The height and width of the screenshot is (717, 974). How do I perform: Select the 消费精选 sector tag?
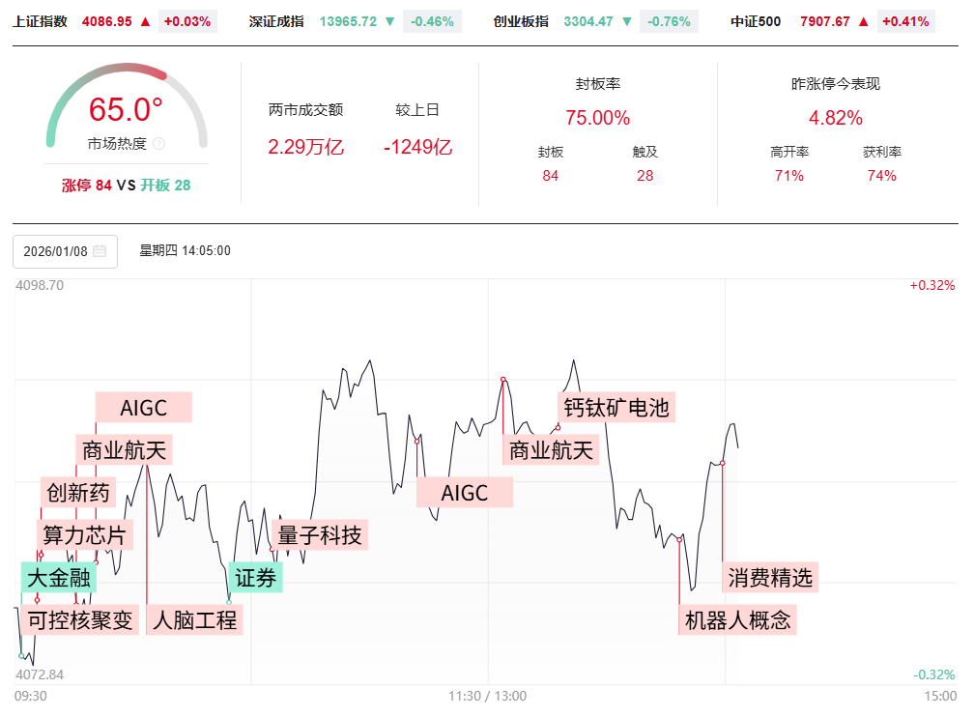(x=770, y=578)
